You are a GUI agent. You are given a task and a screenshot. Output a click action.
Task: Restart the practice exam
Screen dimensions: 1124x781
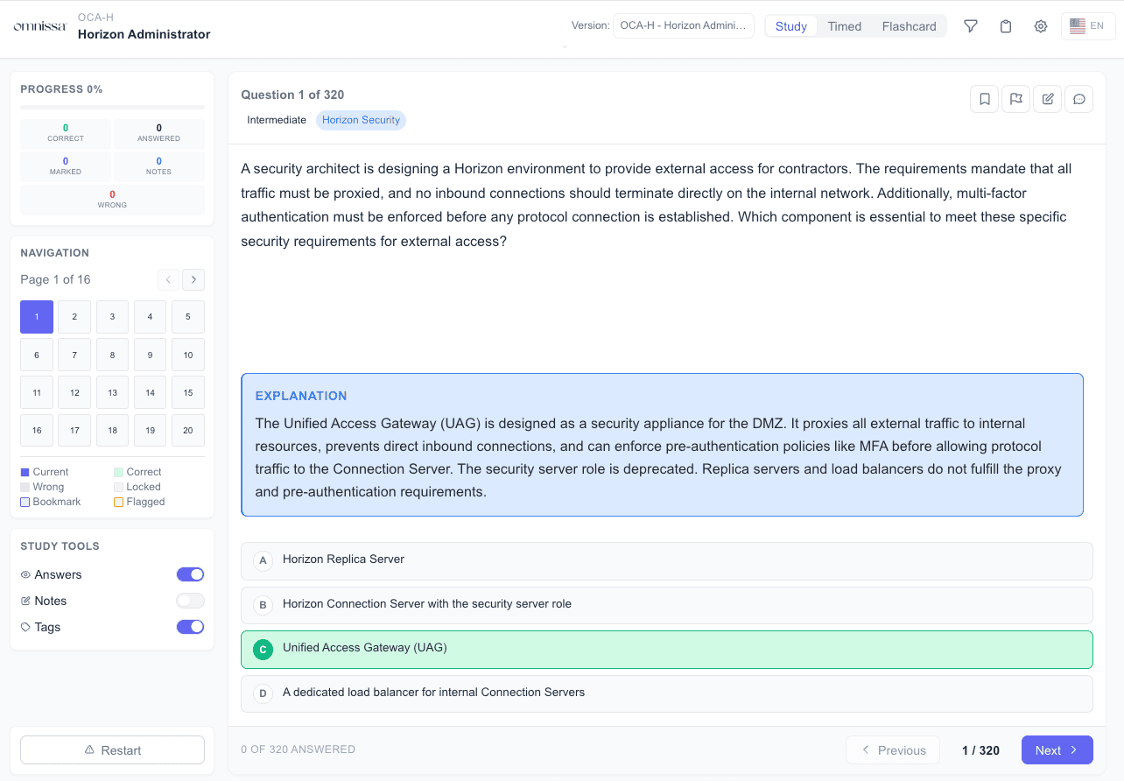tap(112, 749)
